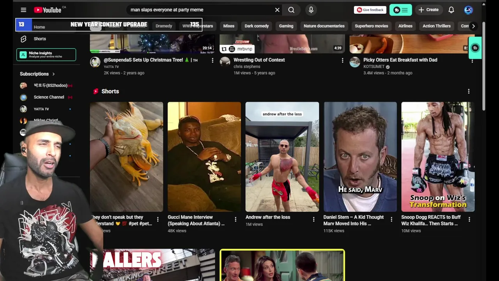Select the Dark comedy chip
The image size is (499, 281).
pyautogui.click(x=257, y=26)
